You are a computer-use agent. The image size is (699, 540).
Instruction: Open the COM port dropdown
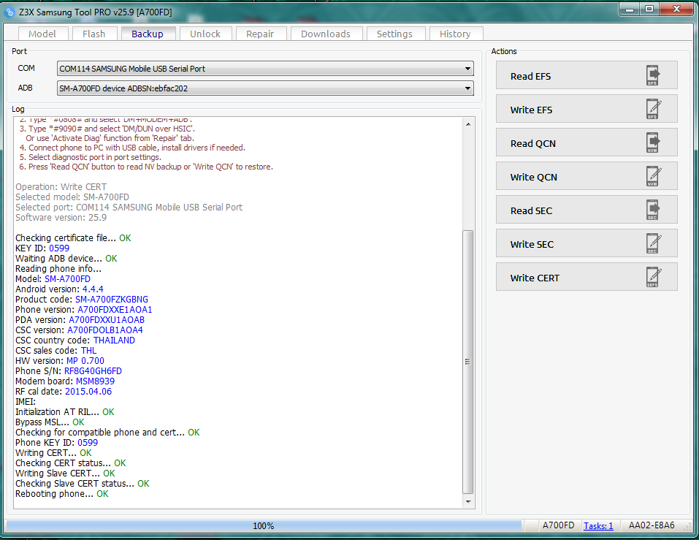point(265,69)
